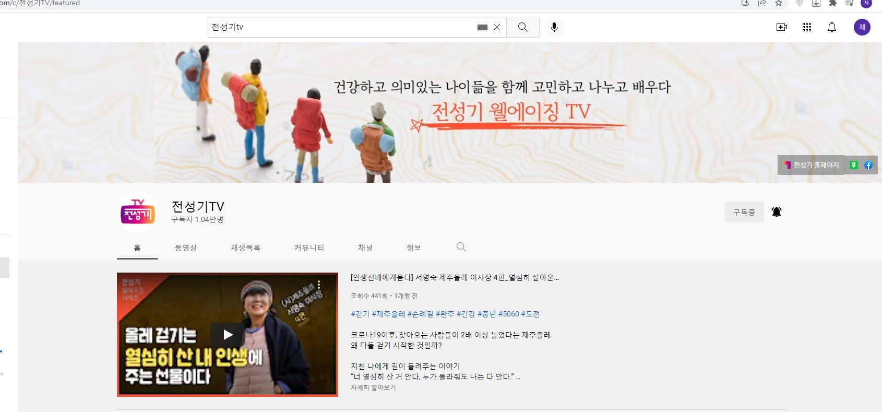The height and width of the screenshot is (412, 882).
Task: Switch to the 동영상 tab
Action: [x=186, y=248]
